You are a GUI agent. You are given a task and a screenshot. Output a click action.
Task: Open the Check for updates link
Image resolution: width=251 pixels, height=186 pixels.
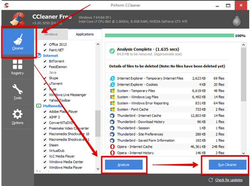(x=229, y=180)
